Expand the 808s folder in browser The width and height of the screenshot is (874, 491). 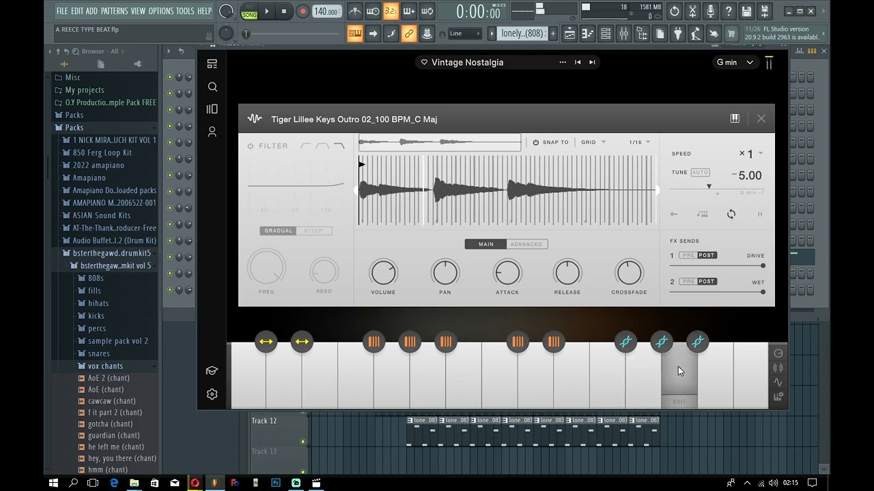point(96,278)
